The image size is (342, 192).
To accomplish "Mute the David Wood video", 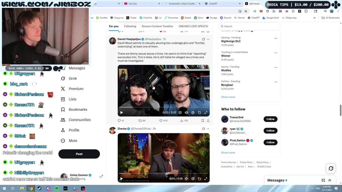I will tap(186, 113).
